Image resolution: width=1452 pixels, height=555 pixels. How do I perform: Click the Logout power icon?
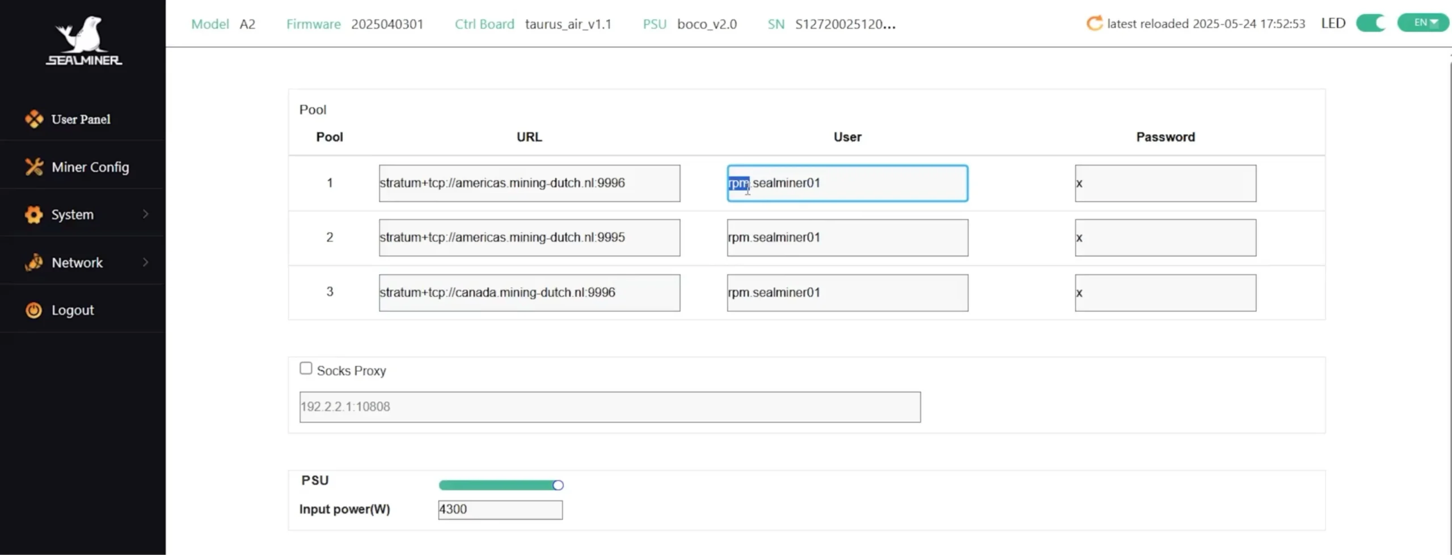(33, 310)
